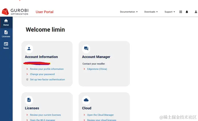The image size is (198, 121).
Task: Open the user profile icon in header
Action: tap(196, 12)
